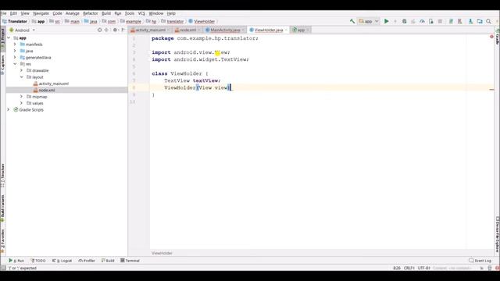Open the Event Log

(x=480, y=261)
